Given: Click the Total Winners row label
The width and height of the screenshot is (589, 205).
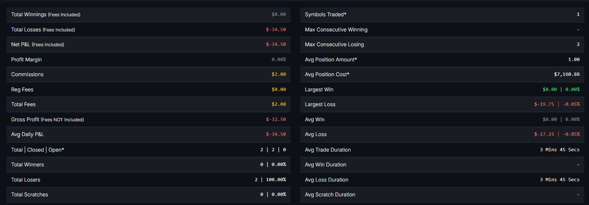Looking at the screenshot, I should pyautogui.click(x=27, y=165).
